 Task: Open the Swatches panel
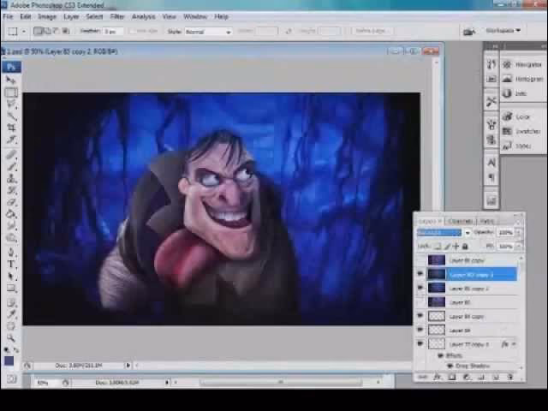[x=522, y=131]
